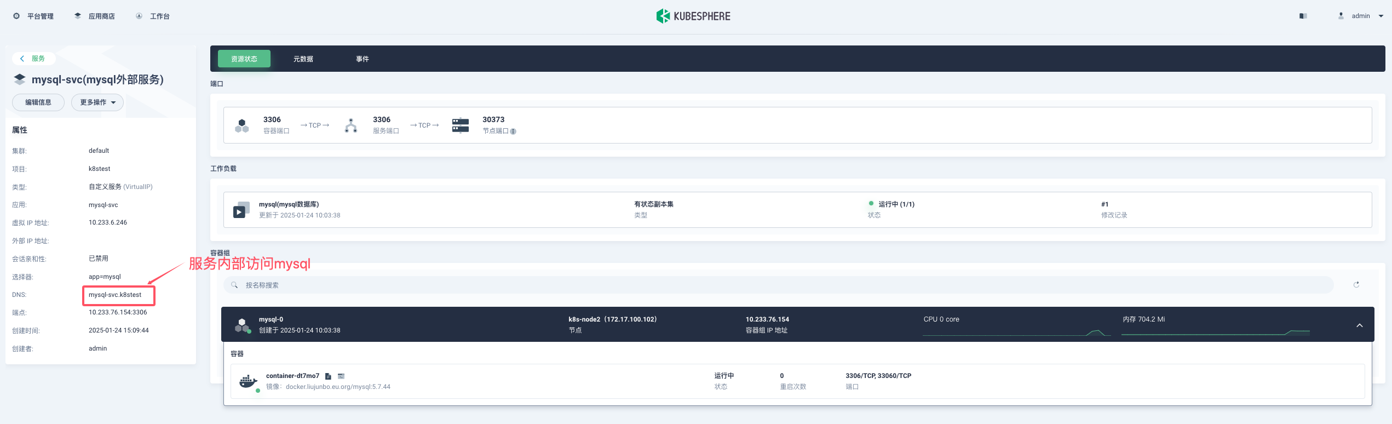Image resolution: width=1392 pixels, height=424 pixels.
Task: Click the docker whale container icon
Action: click(x=249, y=381)
